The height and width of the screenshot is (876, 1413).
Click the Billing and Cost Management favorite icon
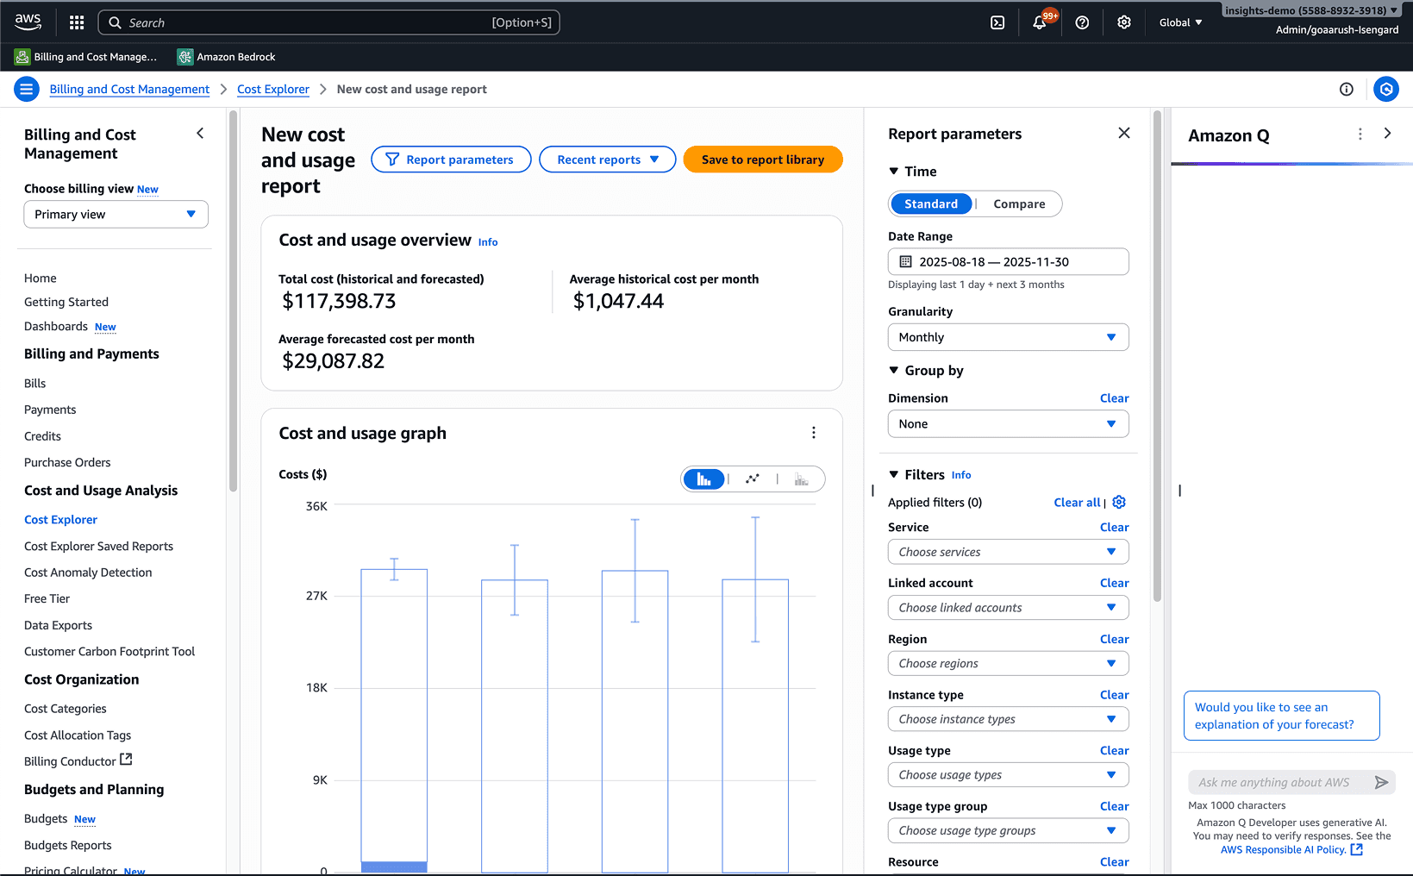22,57
